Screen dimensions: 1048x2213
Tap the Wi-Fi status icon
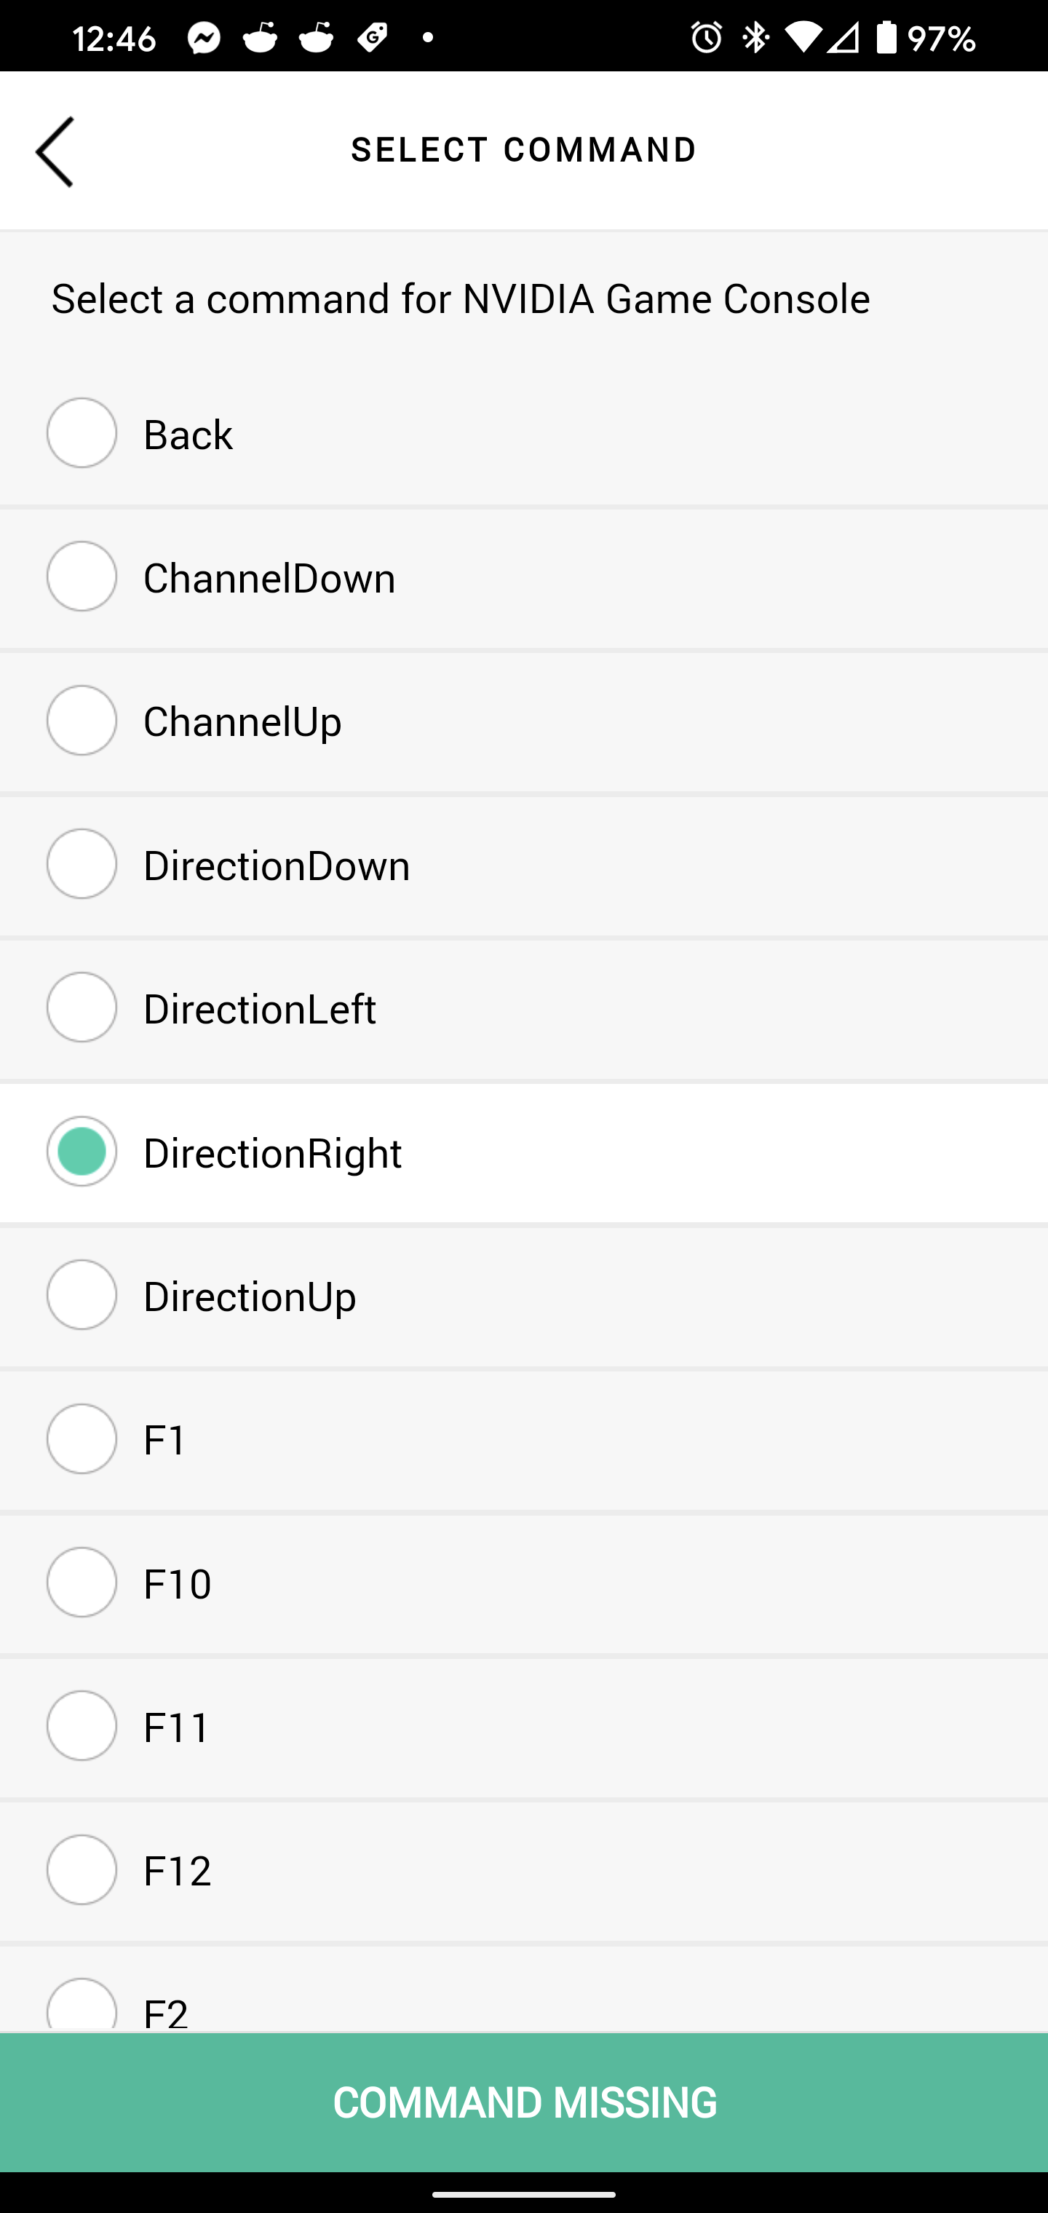point(800,38)
